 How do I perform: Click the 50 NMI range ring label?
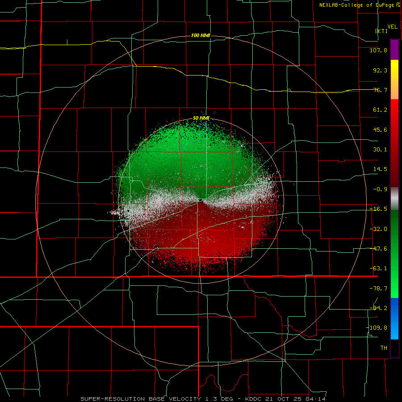tap(201, 118)
